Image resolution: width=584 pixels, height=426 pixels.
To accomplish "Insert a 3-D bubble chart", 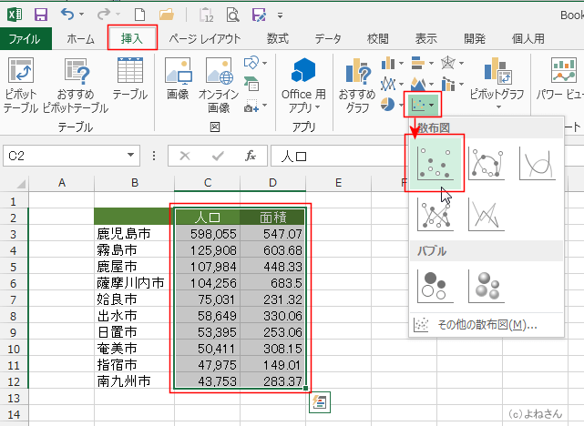I will point(487,285).
